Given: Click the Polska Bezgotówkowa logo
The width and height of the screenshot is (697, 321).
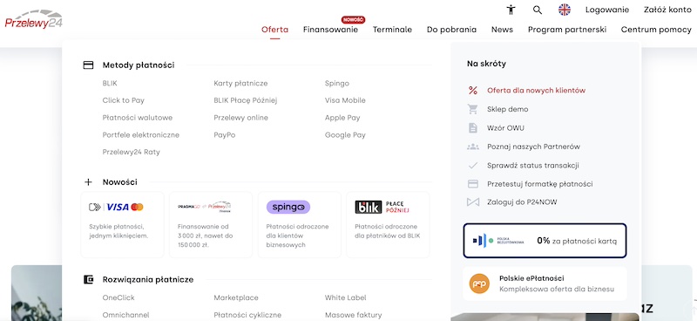Looking at the screenshot, I should click(x=497, y=241).
